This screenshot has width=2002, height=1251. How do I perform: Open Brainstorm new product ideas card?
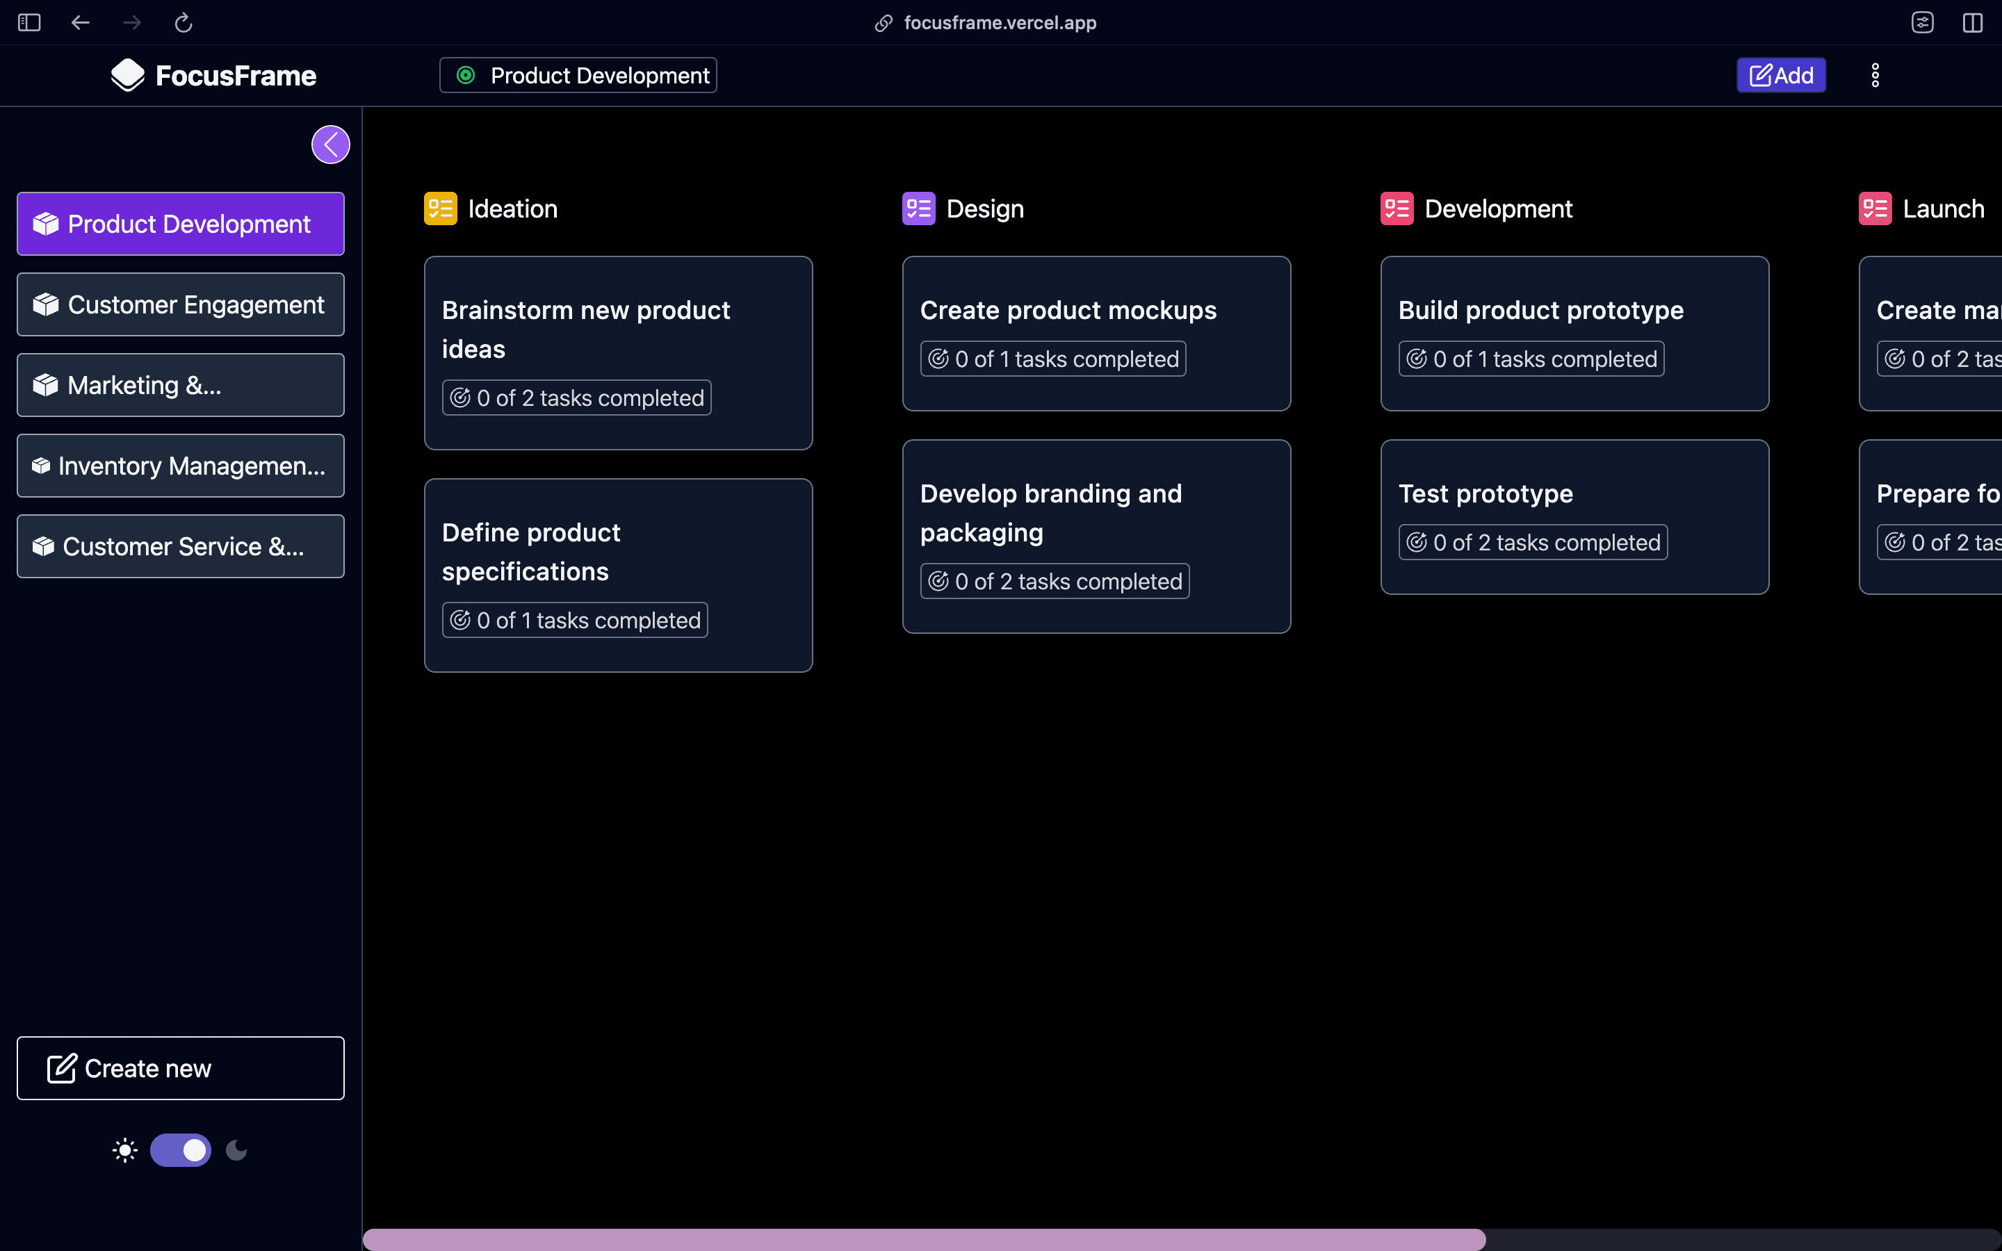pos(618,353)
